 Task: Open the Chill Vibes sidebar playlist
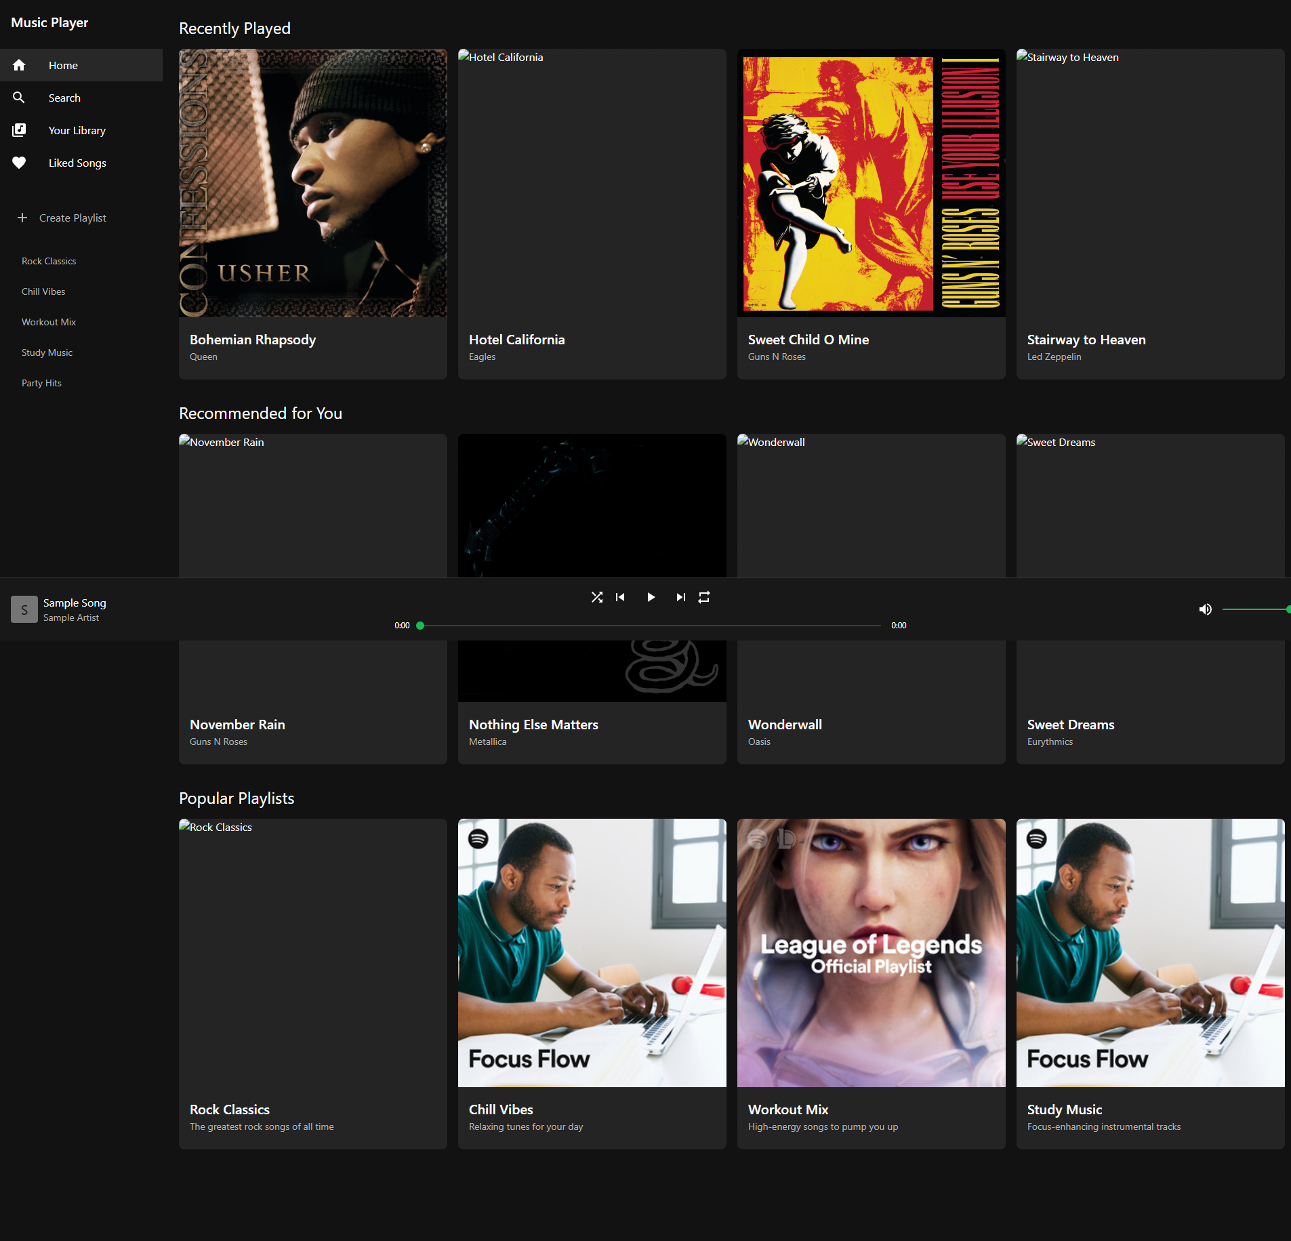[x=43, y=291]
